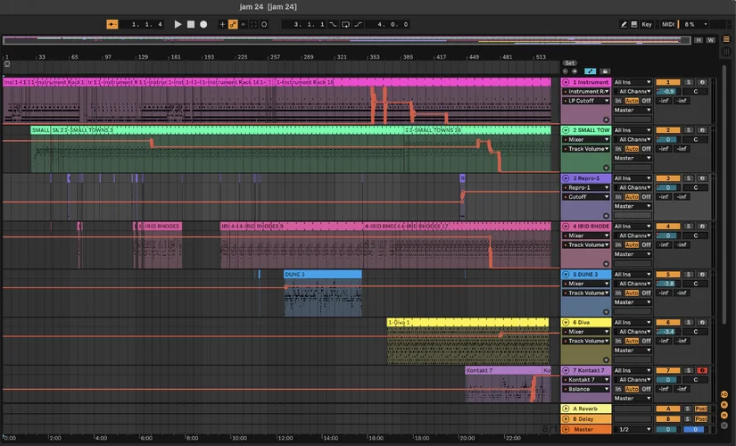
Task: Solo the 2 SMALL TOWN track
Action: coord(690,130)
